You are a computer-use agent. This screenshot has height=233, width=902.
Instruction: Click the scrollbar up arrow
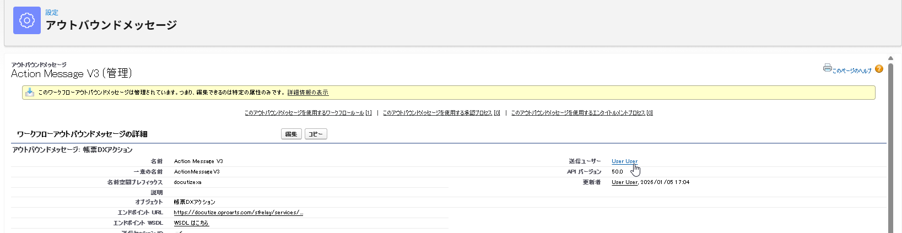890,58
